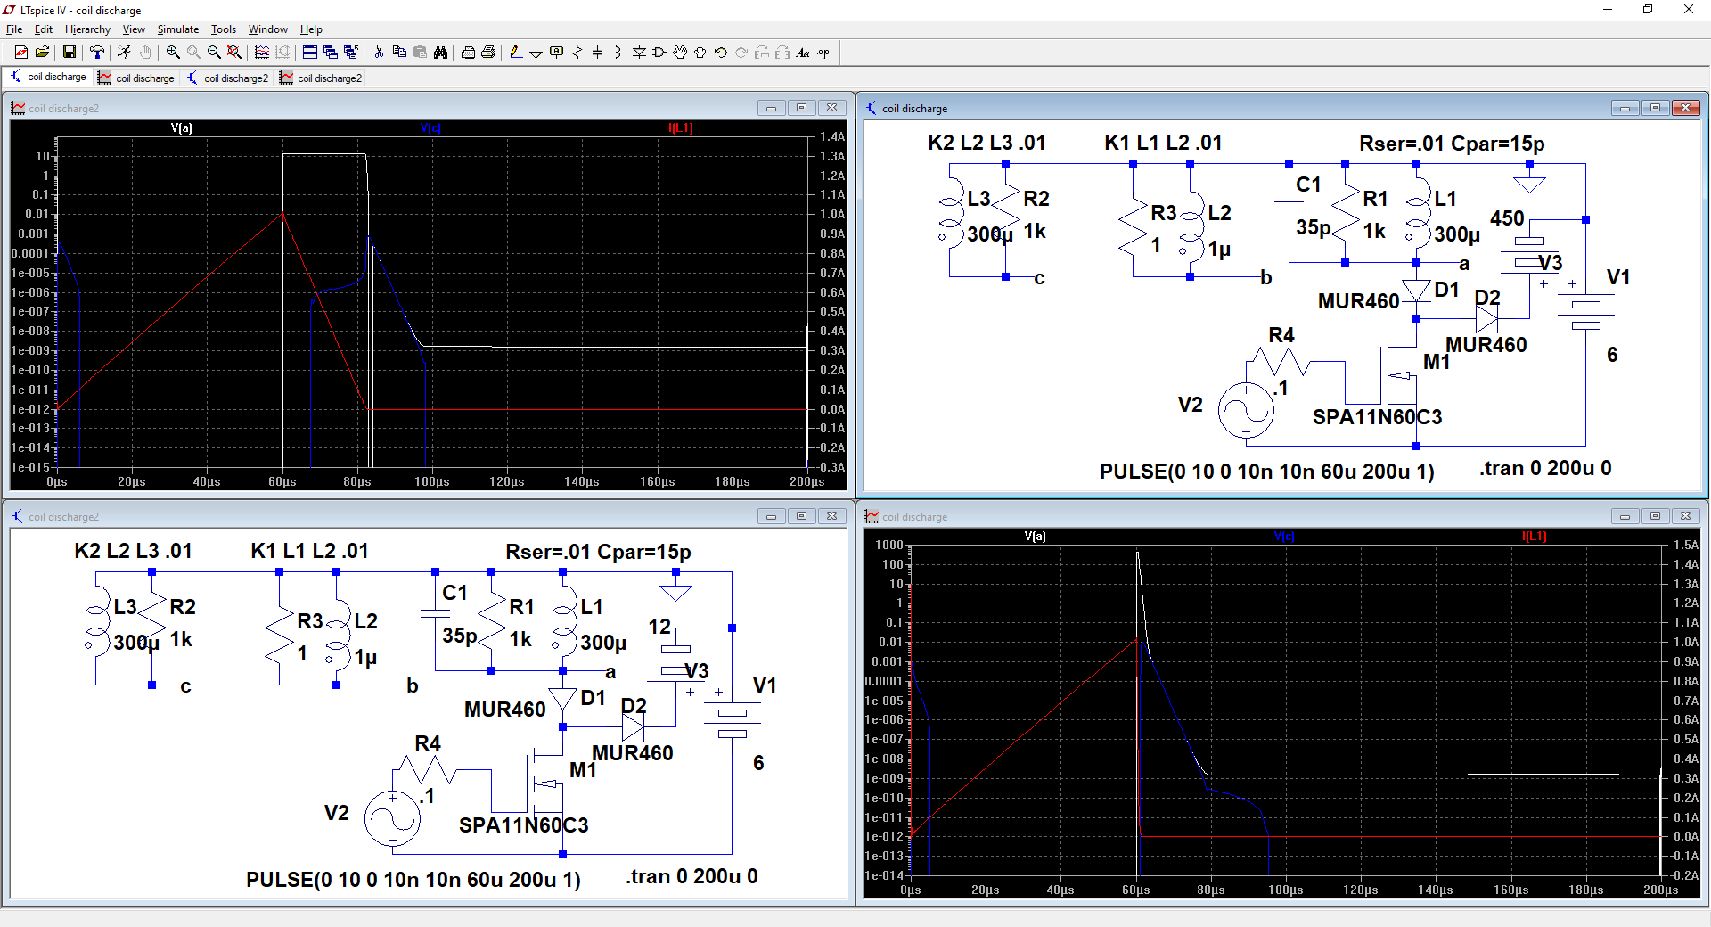Select the Draw Wire pencil tool
The height and width of the screenshot is (927, 1711).
click(516, 53)
